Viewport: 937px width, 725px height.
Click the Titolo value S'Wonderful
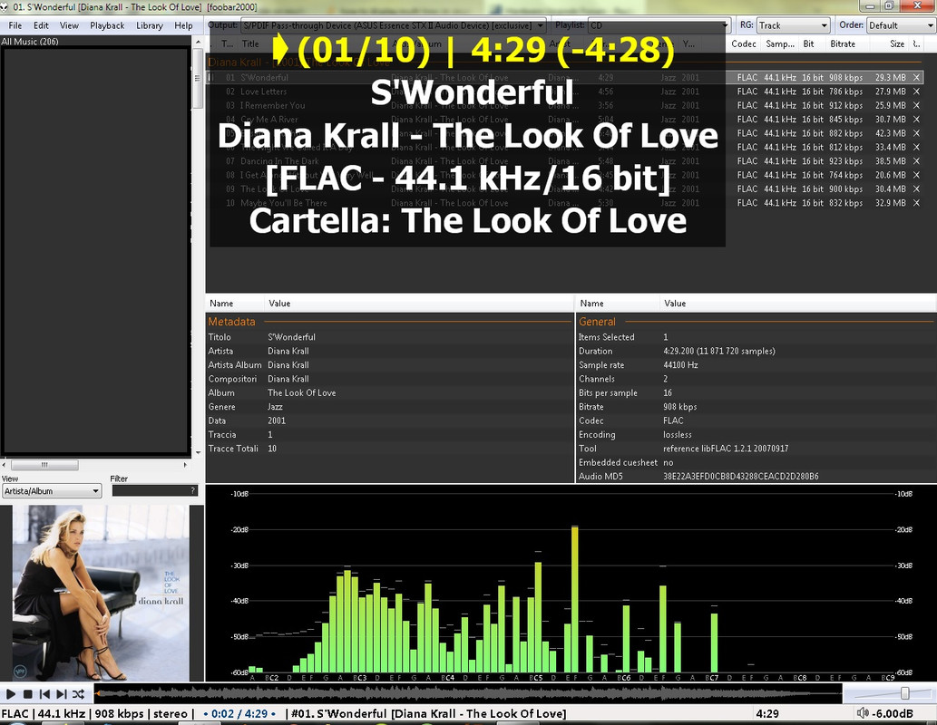click(291, 337)
